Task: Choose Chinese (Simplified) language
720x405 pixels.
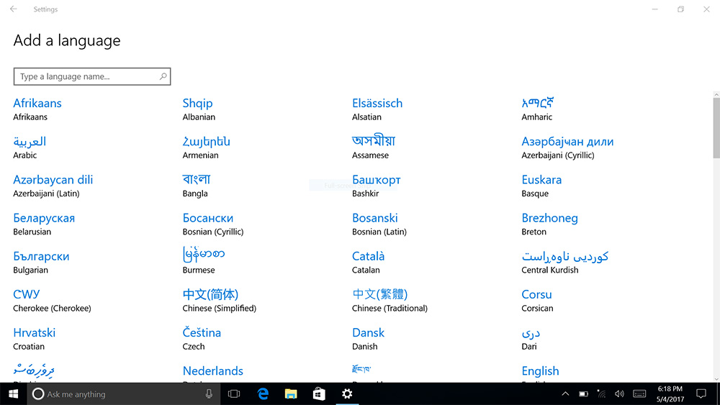Action: [210, 295]
